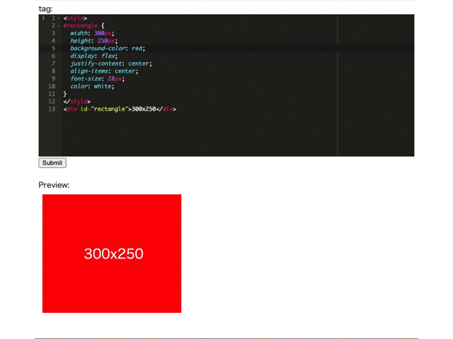
Task: Click the 'display: flex' declaration line
Action: coord(93,56)
